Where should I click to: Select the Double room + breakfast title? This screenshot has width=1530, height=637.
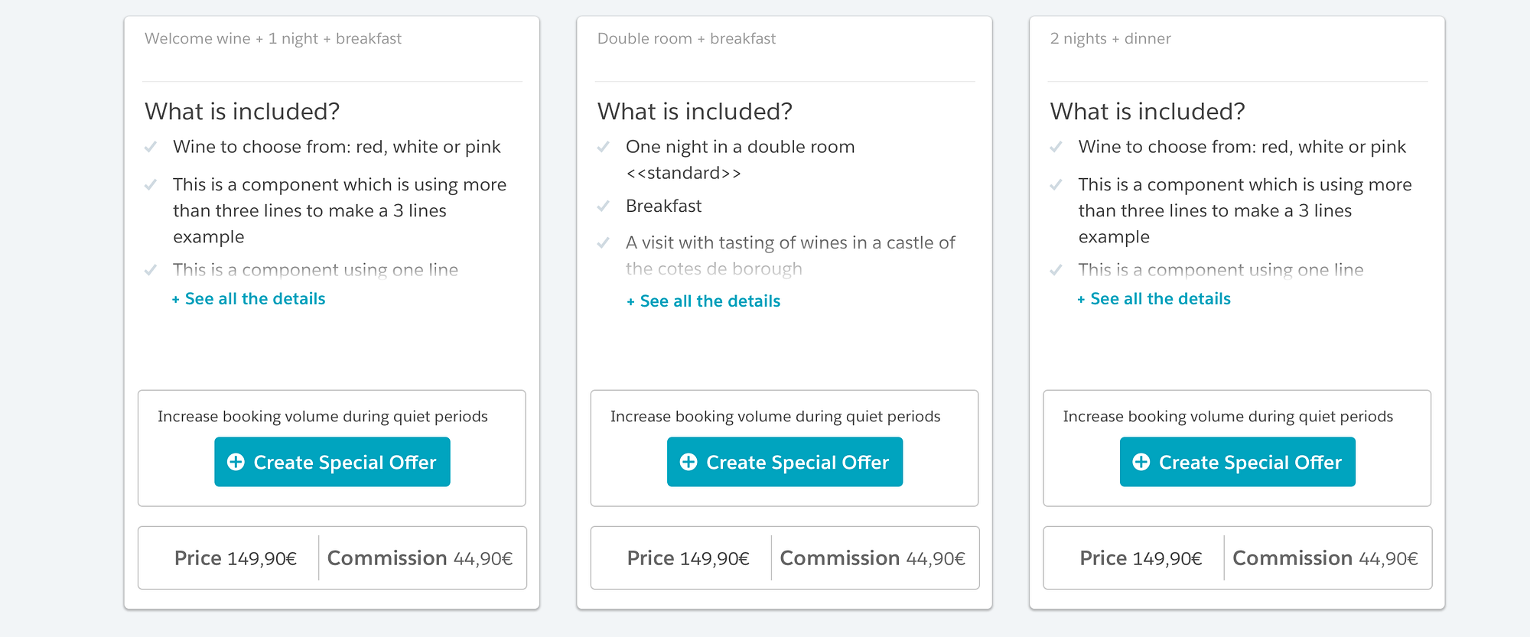click(686, 39)
